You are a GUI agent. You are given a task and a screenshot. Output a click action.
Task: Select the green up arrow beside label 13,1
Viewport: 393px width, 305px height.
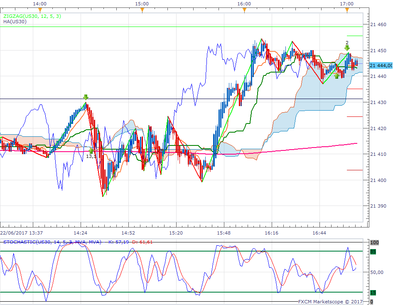pyautogui.click(x=91, y=150)
